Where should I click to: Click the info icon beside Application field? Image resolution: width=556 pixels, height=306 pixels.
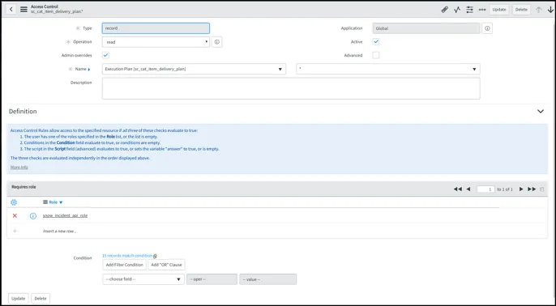point(487,28)
